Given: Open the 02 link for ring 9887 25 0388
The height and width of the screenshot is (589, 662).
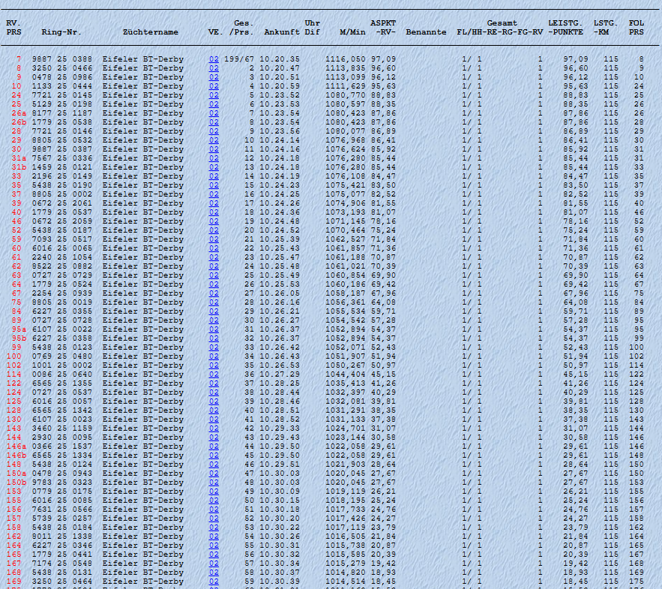Looking at the screenshot, I should (214, 59).
